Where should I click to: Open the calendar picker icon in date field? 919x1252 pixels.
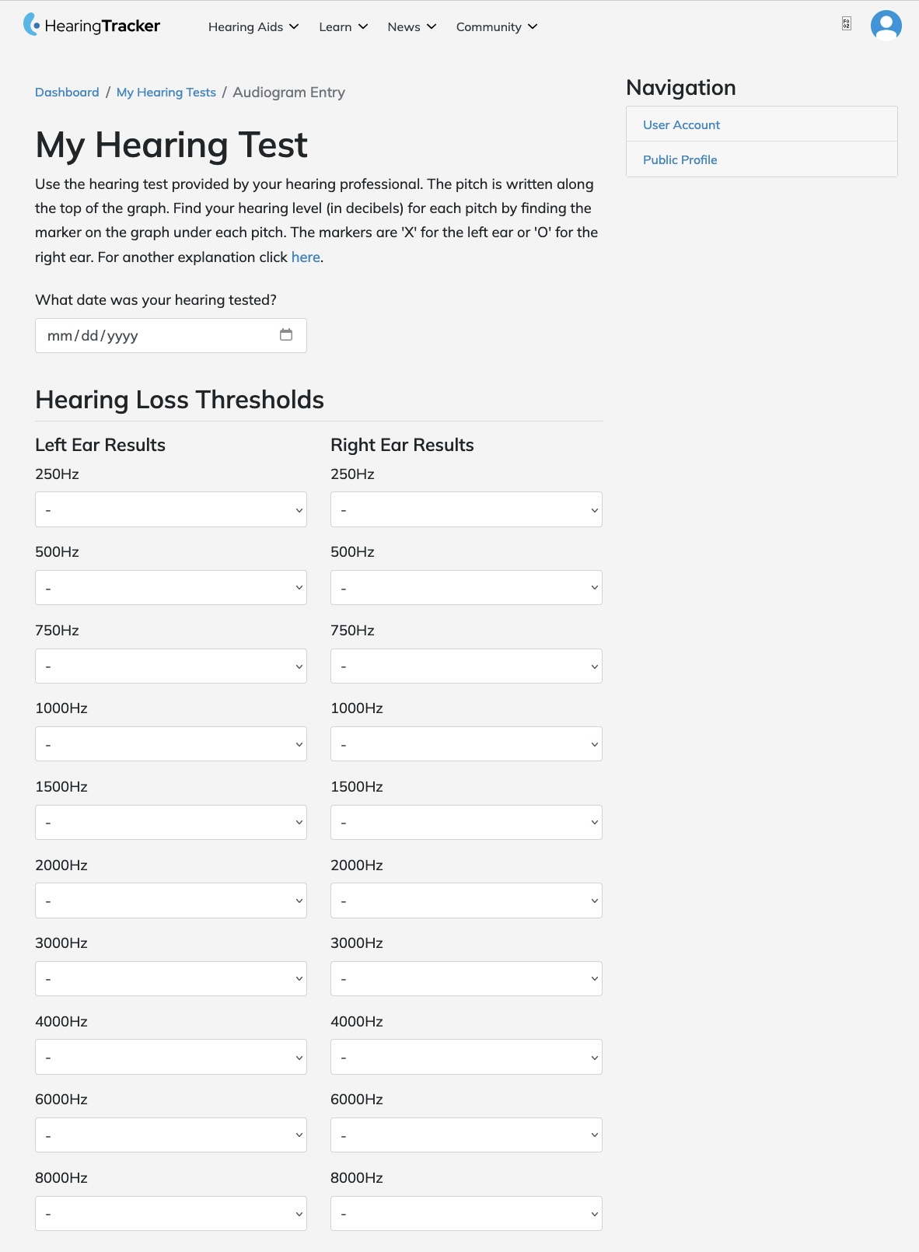coord(286,334)
